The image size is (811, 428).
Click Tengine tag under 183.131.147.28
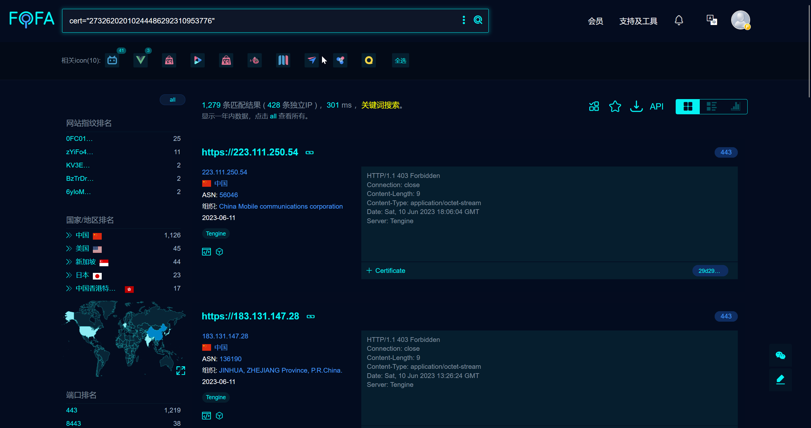(216, 397)
